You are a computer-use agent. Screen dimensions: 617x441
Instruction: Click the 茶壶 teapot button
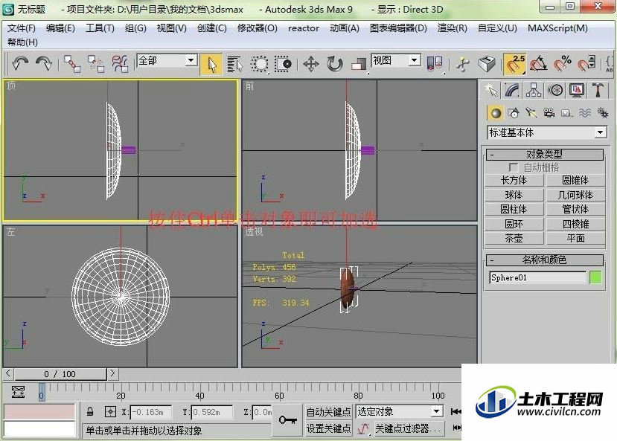(514, 238)
